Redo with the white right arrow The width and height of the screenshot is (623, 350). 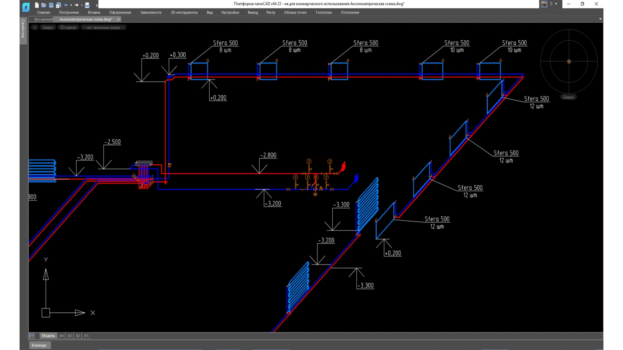pyautogui.click(x=77, y=5)
